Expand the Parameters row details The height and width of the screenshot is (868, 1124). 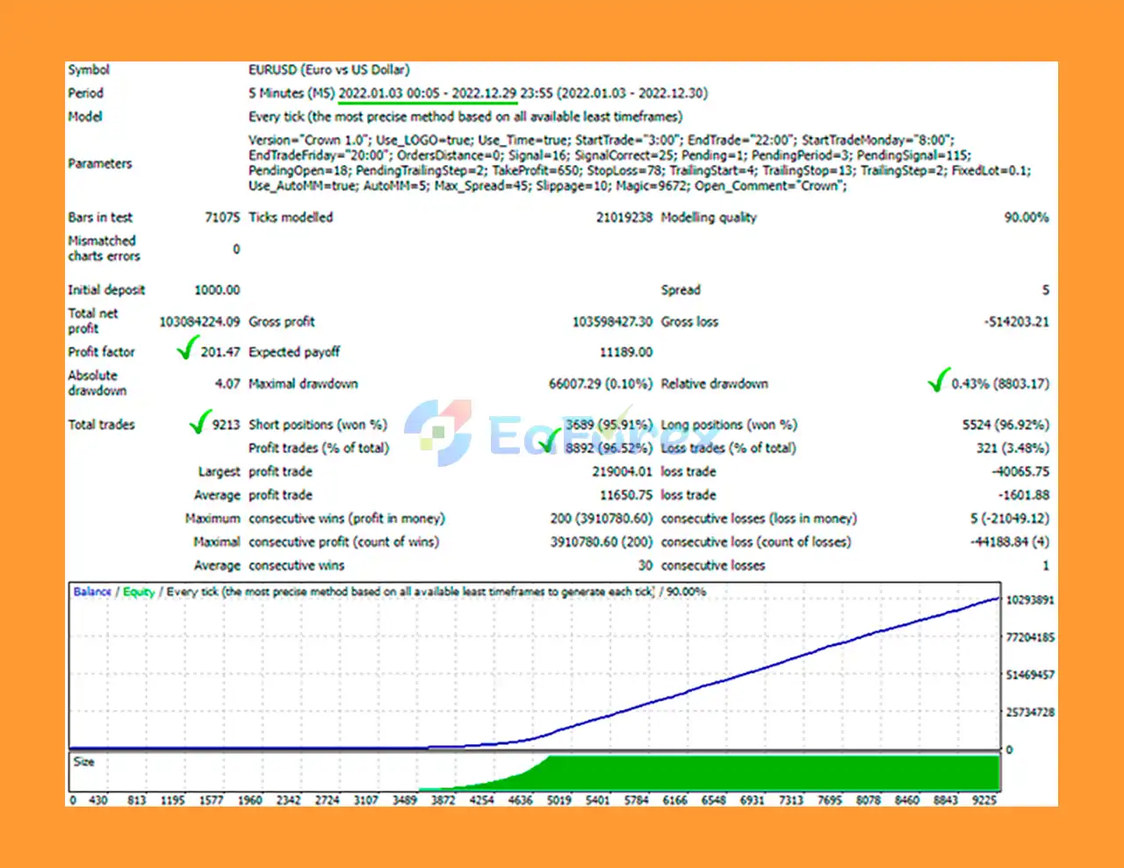point(99,163)
